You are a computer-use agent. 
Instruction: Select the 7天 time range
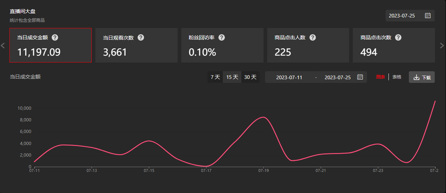(215, 77)
